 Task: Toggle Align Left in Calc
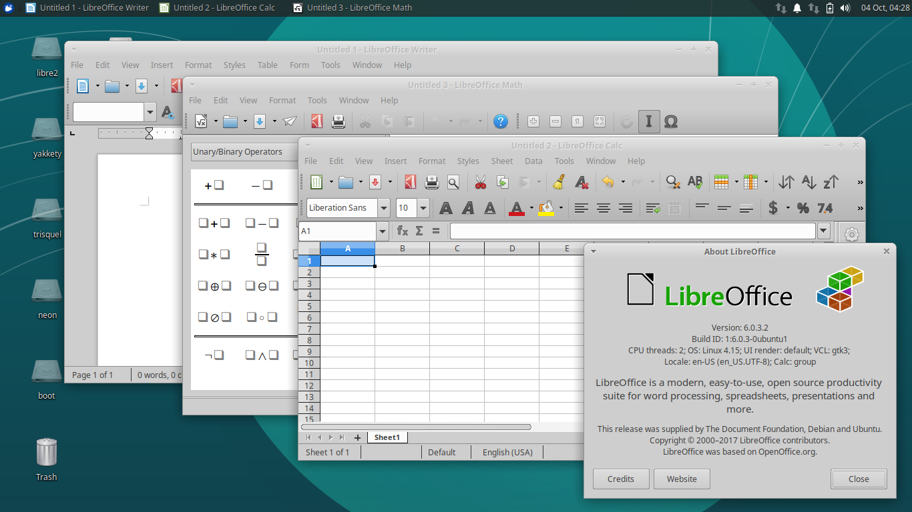click(582, 208)
